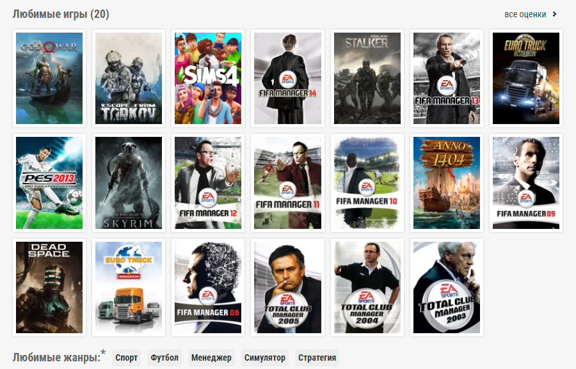
Task: Select the 'Спорт' genre tag
Action: click(126, 357)
